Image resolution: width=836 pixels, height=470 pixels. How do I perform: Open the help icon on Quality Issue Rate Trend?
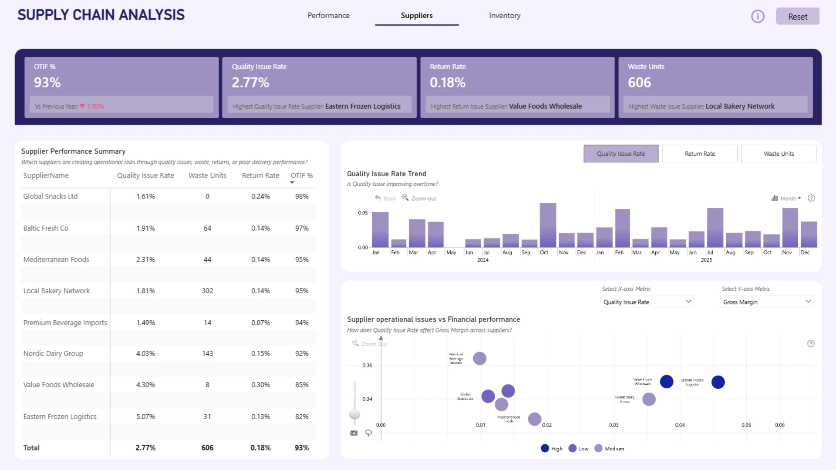click(x=811, y=198)
